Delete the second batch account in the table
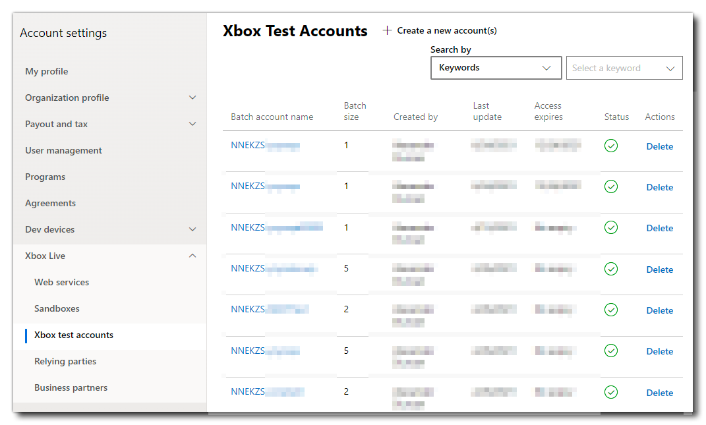 click(x=660, y=187)
